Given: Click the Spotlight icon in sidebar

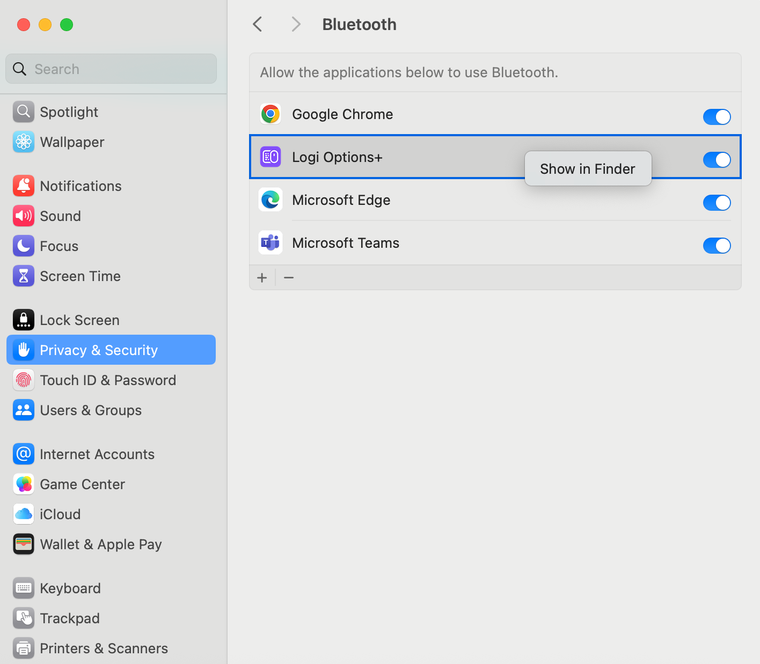Looking at the screenshot, I should point(24,112).
